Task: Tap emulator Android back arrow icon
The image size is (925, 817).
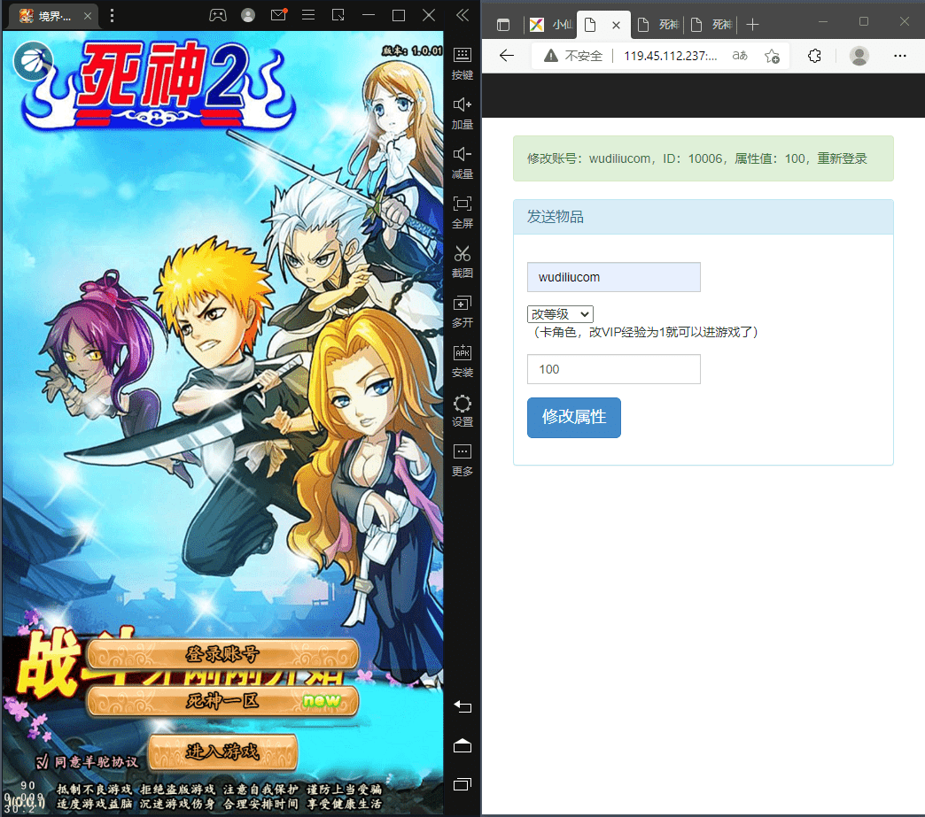Action: click(462, 706)
